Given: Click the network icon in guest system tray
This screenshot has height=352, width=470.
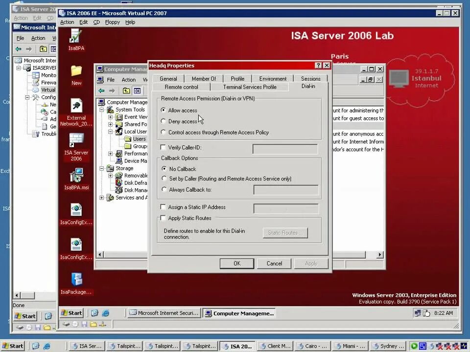Looking at the screenshot, I should pyautogui.click(x=417, y=313).
